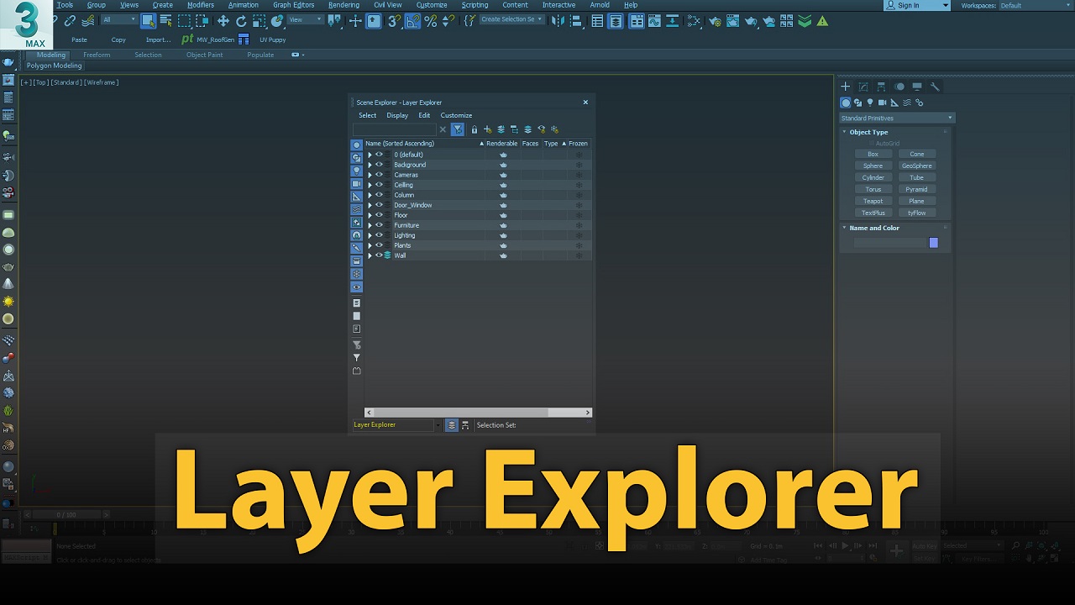This screenshot has height=605, width=1075.
Task: Hide the Furniture layer with its eye icon
Action: pyautogui.click(x=379, y=225)
